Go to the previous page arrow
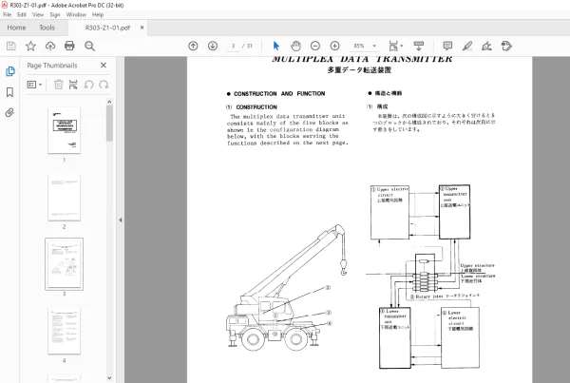570x383 pixels. pos(193,46)
